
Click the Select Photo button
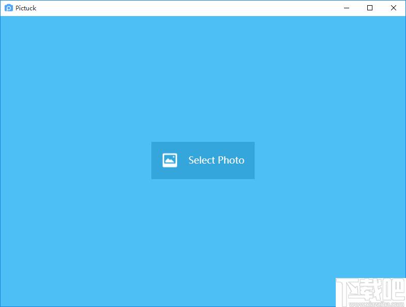[x=202, y=160]
